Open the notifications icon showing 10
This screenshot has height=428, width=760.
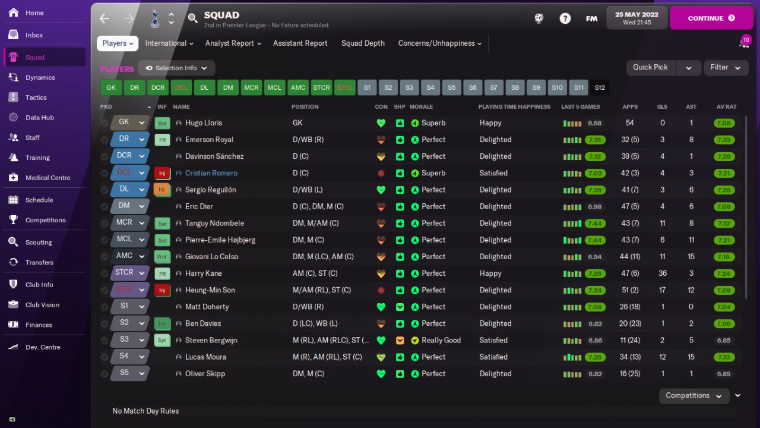(x=745, y=42)
